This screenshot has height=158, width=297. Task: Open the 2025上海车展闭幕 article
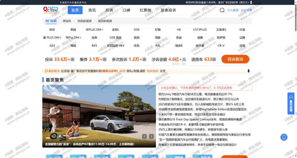point(193,130)
